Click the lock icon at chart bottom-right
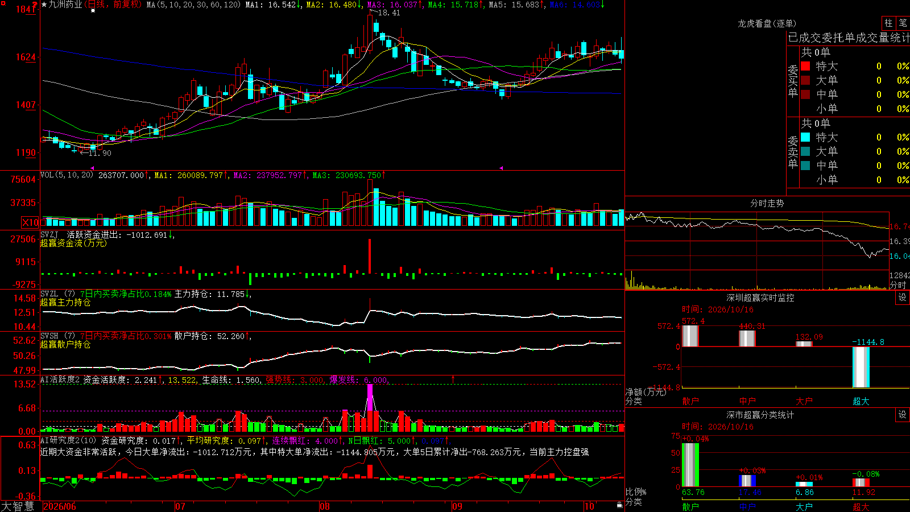This screenshot has width=910, height=512. pyautogui.click(x=619, y=505)
